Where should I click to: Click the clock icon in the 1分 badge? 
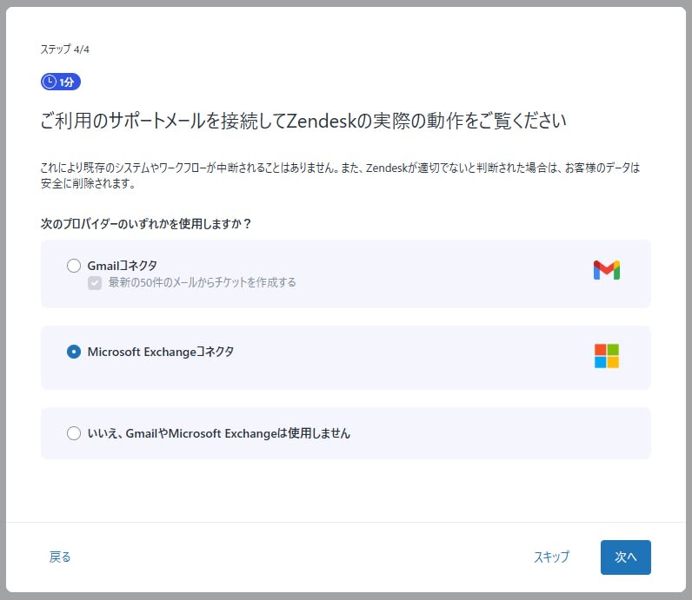point(50,82)
